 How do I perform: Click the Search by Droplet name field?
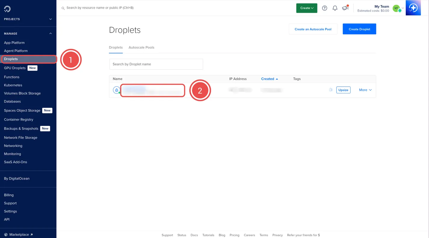pos(156,64)
